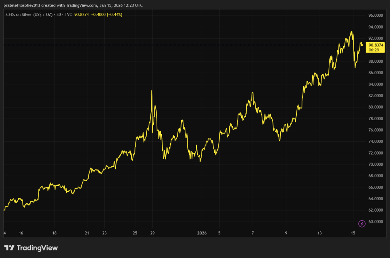Select the 18 date label on the time axis
The image size is (390, 258).
(x=54, y=233)
